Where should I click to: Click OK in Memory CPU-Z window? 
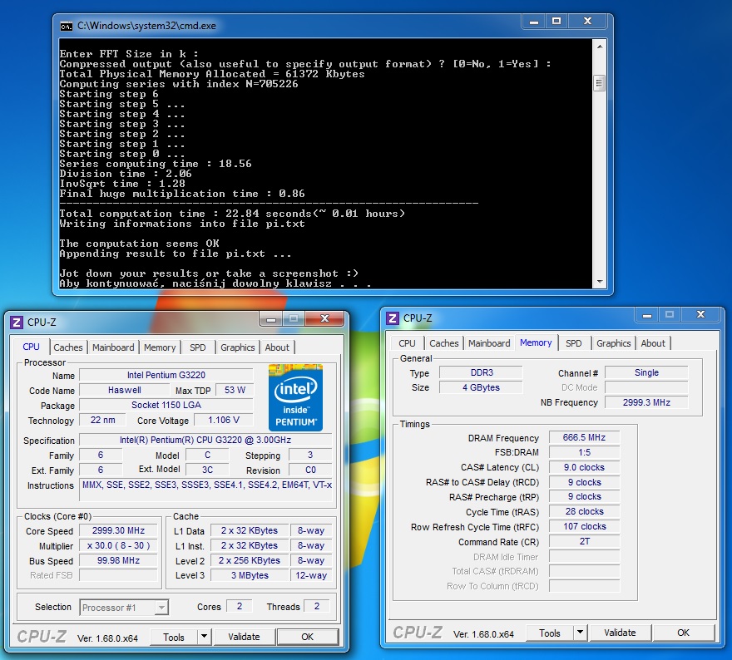[684, 633]
